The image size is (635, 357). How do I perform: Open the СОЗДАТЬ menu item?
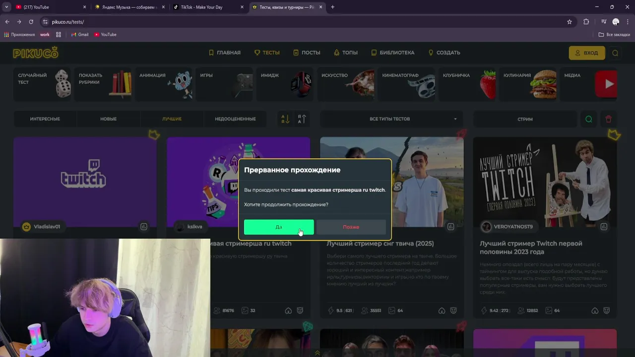tap(444, 53)
